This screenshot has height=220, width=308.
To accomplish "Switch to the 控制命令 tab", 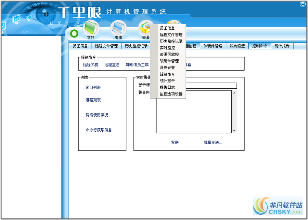I will 260,46.
